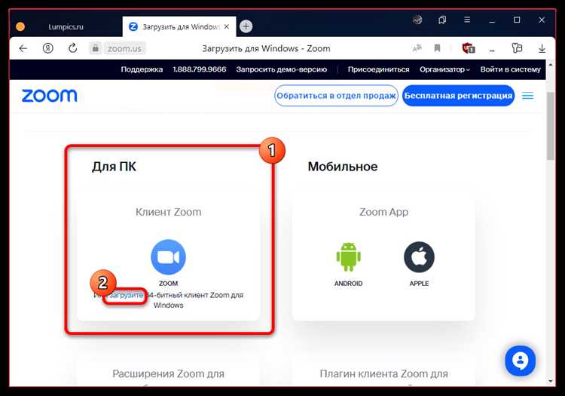Image resolution: width=565 pixels, height=396 pixels.
Task: Expand the Организатор dropdown
Action: 444,69
